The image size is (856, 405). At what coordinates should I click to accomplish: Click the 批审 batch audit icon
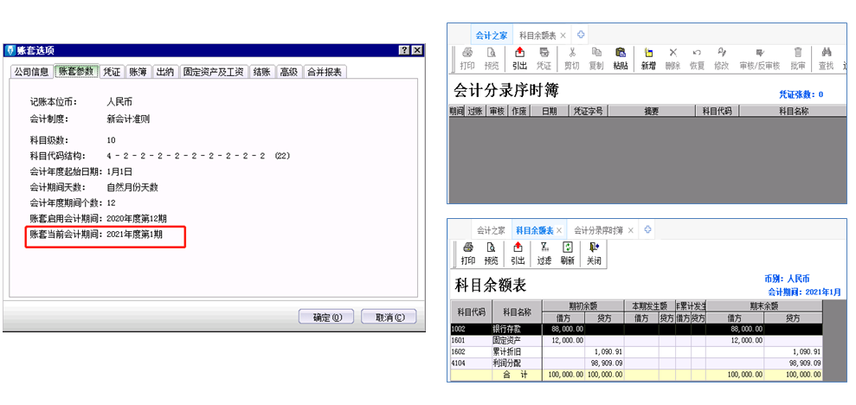tap(798, 54)
